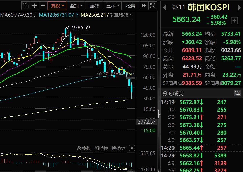Select the 14:19 trade row 5672.87
The height and width of the screenshot is (172, 243).
pos(201,102)
